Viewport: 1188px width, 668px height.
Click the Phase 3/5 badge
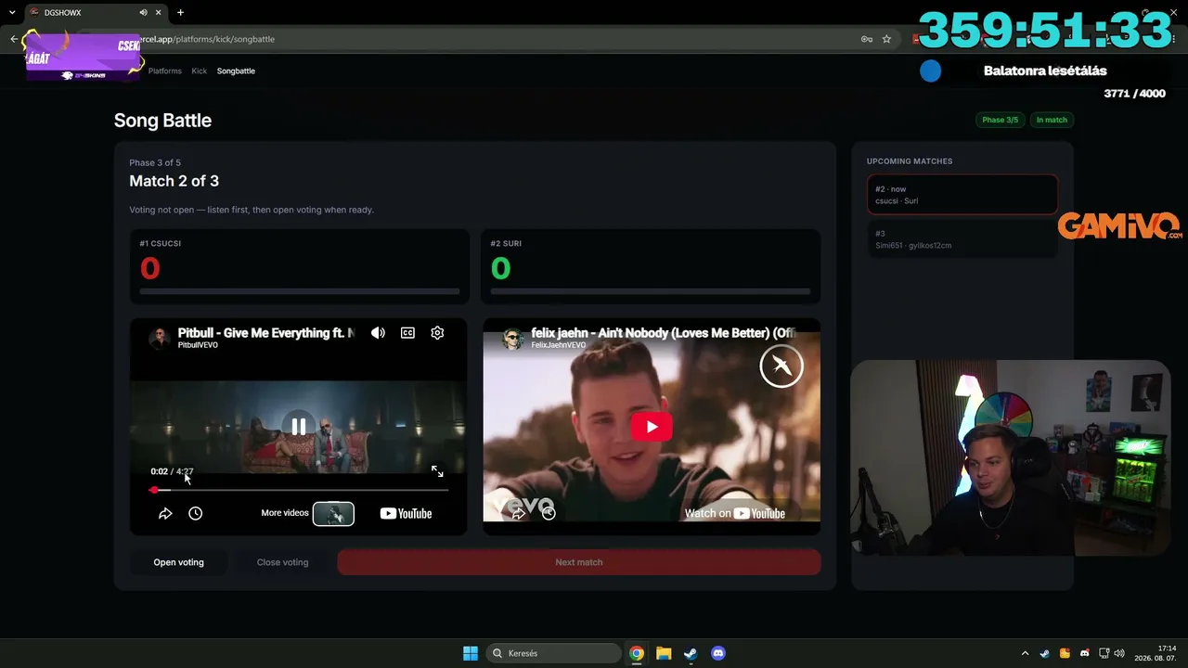click(x=1000, y=120)
